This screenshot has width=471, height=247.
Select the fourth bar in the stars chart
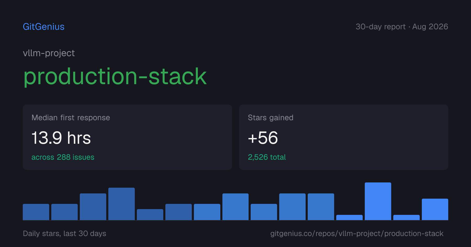[x=121, y=204]
